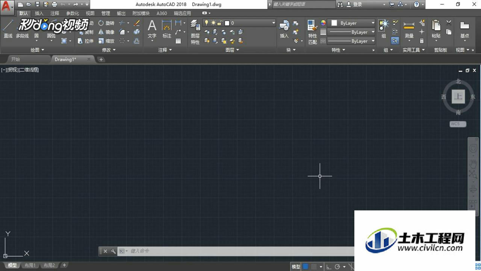Toggle the grid display in status bar
Viewport: 481px width, 271px height.
[306, 266]
